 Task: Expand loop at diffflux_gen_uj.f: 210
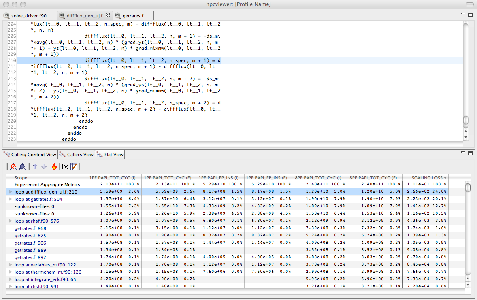[x=11, y=192]
